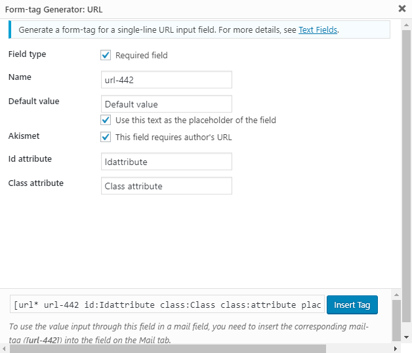Click the scroll up arrow

pyautogui.click(x=396, y=295)
